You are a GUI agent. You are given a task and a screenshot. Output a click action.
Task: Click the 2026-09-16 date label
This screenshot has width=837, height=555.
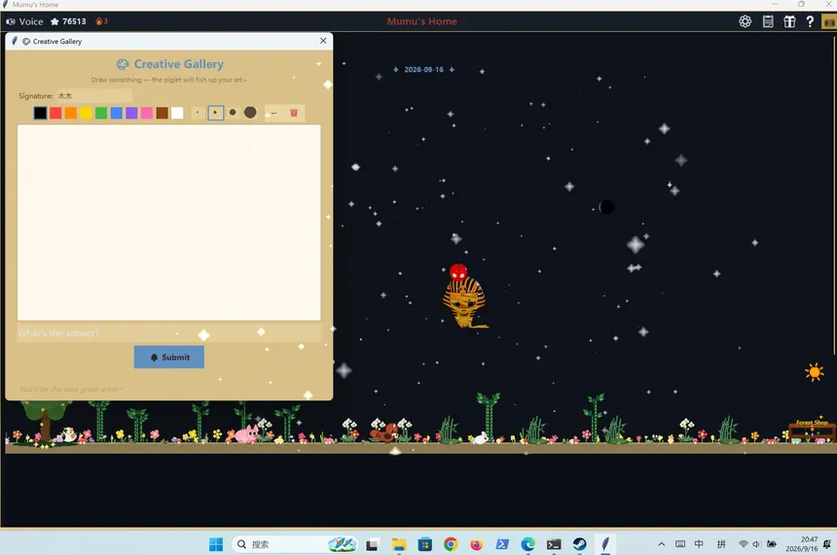(x=423, y=69)
